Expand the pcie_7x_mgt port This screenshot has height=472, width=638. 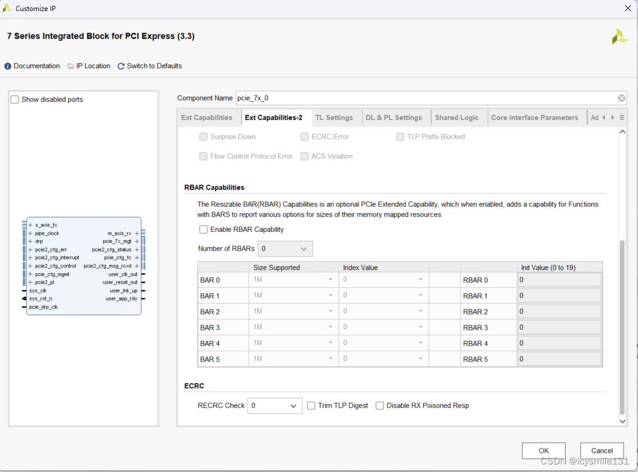click(137, 241)
